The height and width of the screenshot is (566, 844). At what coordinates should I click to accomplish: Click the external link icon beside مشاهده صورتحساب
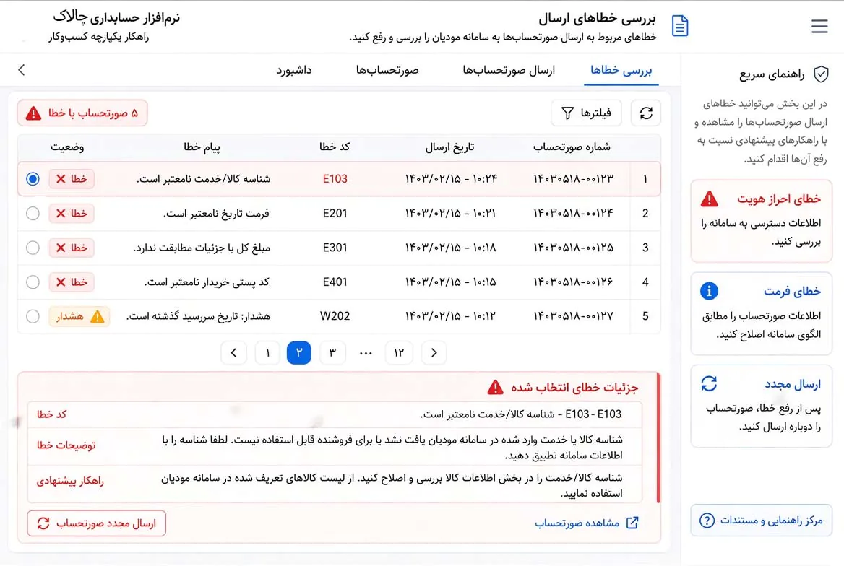tap(632, 523)
